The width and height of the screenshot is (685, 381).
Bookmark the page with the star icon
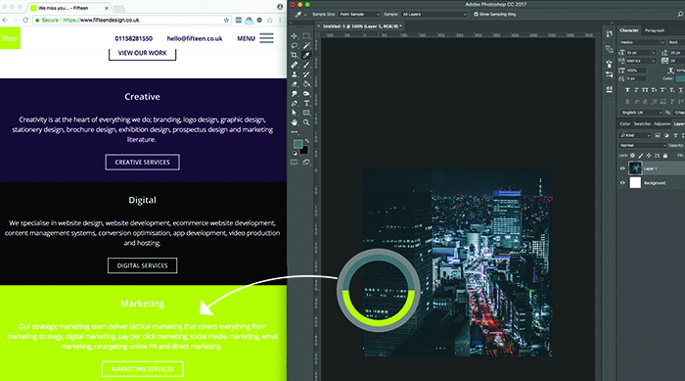[x=226, y=21]
